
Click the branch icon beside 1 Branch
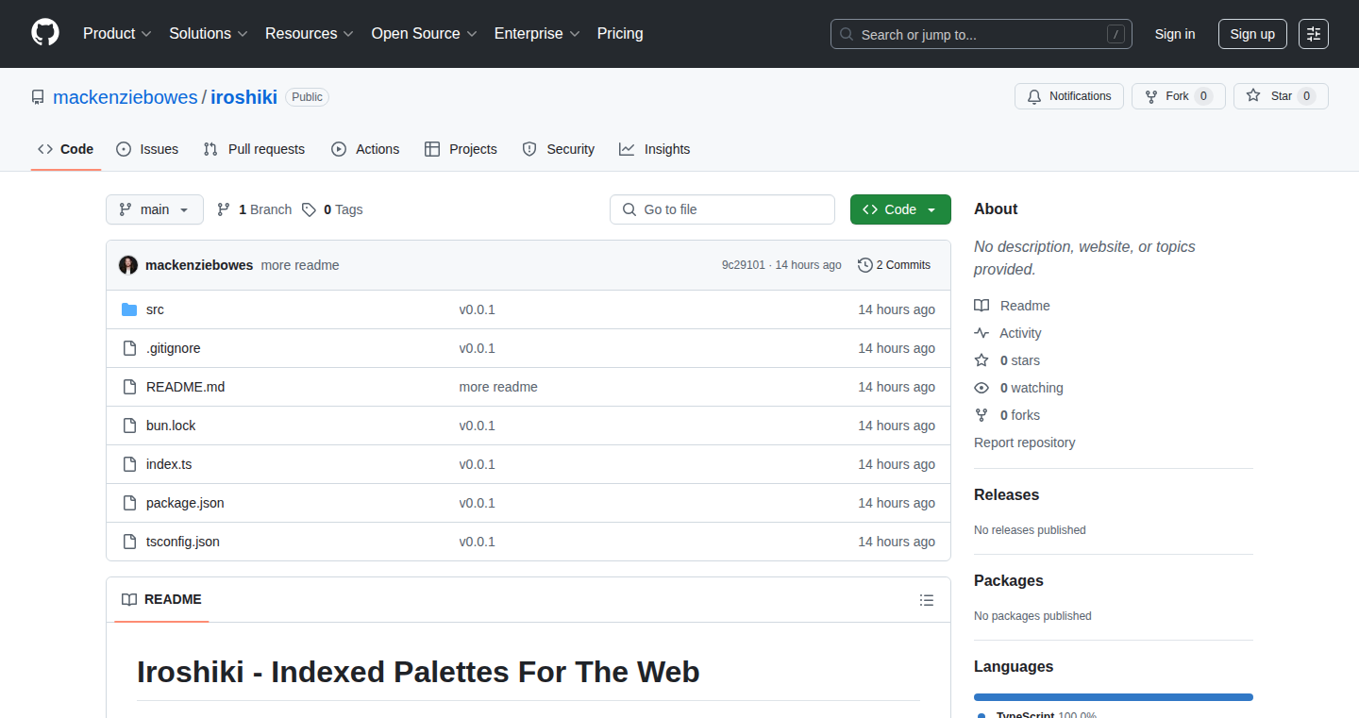coord(224,209)
